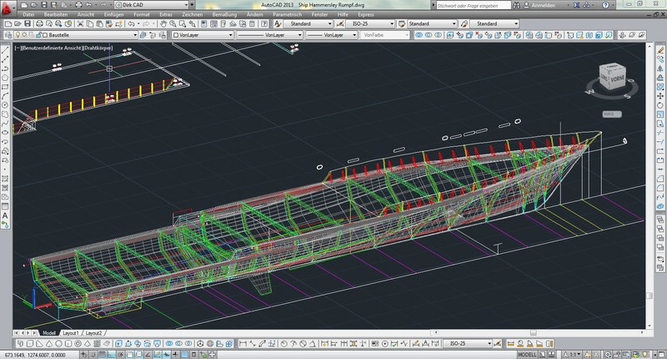The image size is (667, 359).
Task: Click the Box solid icon in modeling toolbar
Action: tap(30, 343)
